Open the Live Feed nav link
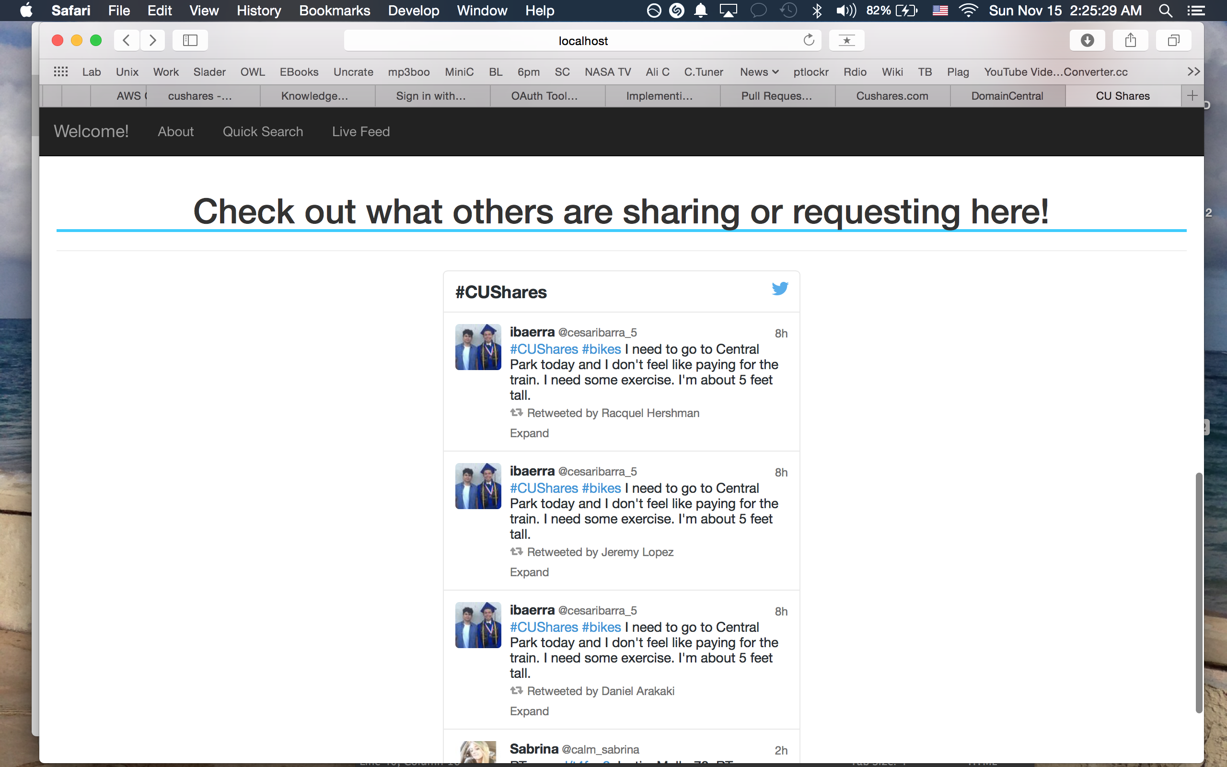Screen dimensions: 1227x767 360,131
